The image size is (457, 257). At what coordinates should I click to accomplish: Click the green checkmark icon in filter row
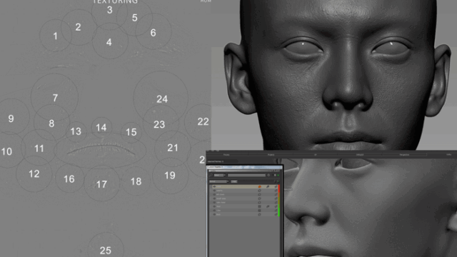coord(278,175)
